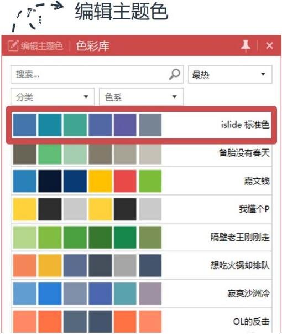The width and height of the screenshot is (282, 334).
Task: Focus the 搜索 input field
Action: tap(97, 74)
